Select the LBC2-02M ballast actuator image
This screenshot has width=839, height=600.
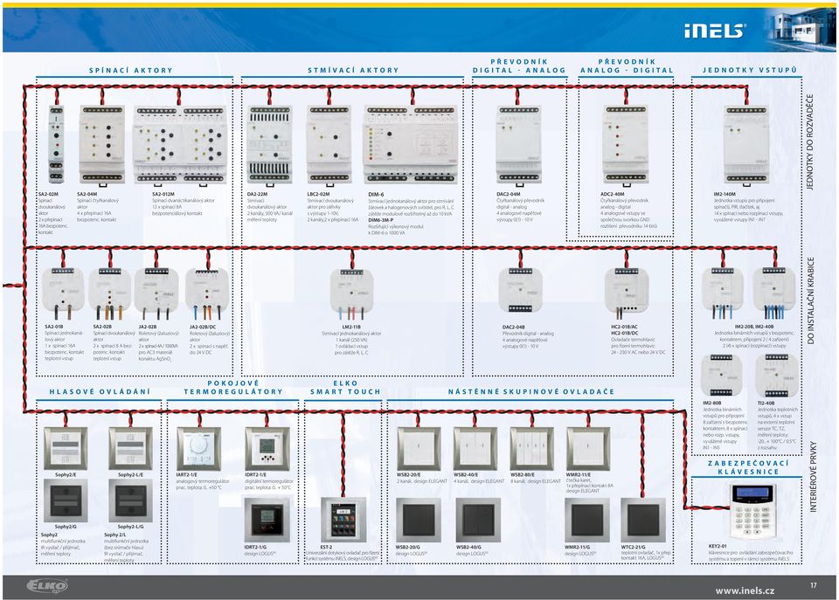(x=329, y=144)
